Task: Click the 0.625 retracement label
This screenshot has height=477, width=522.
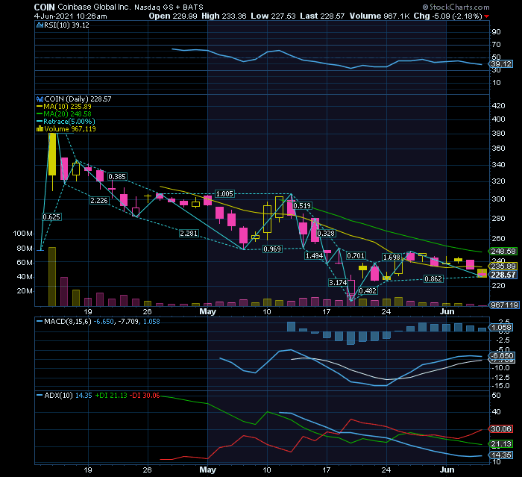Action: coord(51,217)
